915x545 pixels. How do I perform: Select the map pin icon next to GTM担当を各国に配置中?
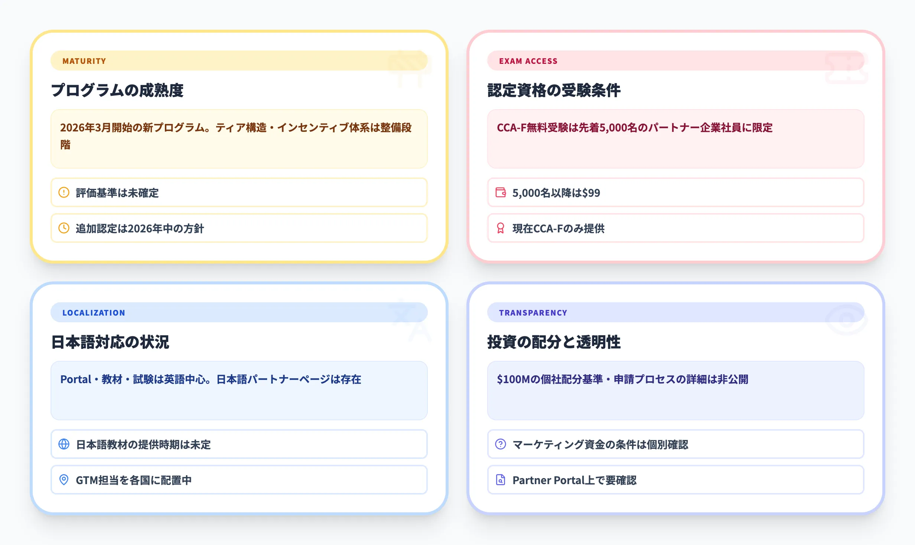pyautogui.click(x=64, y=480)
